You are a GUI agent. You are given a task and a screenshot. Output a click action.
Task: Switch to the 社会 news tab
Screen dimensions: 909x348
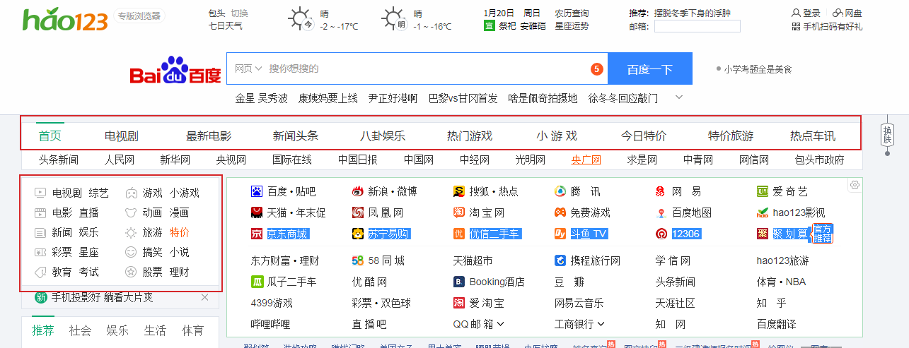tap(81, 330)
